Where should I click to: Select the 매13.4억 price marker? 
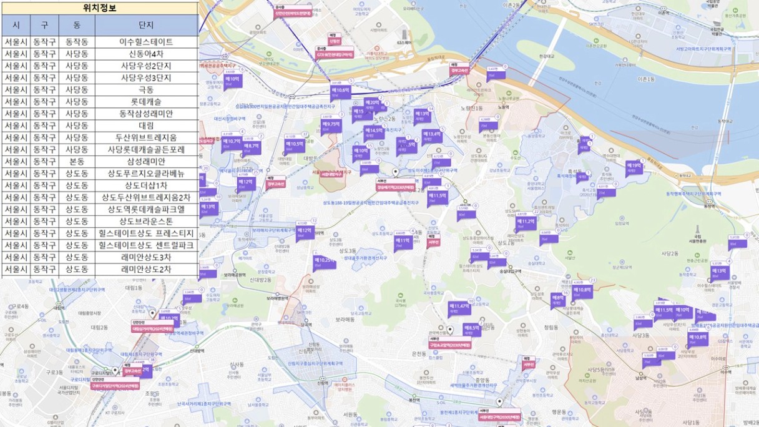[431, 135]
